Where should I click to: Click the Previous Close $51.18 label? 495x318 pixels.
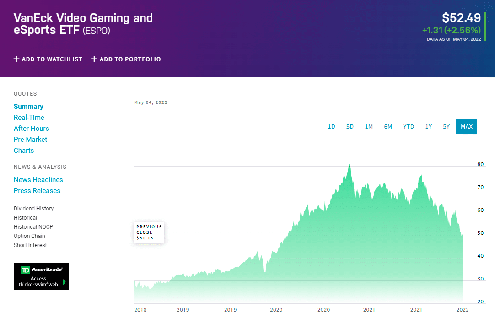[149, 232]
